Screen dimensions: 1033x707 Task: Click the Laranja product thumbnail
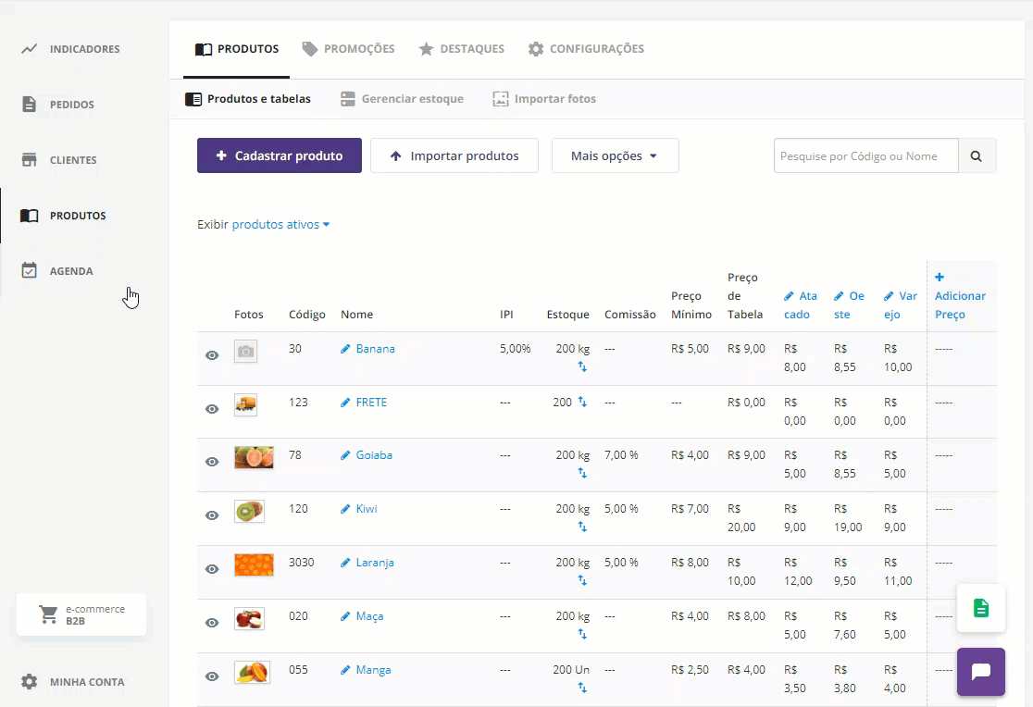click(254, 564)
